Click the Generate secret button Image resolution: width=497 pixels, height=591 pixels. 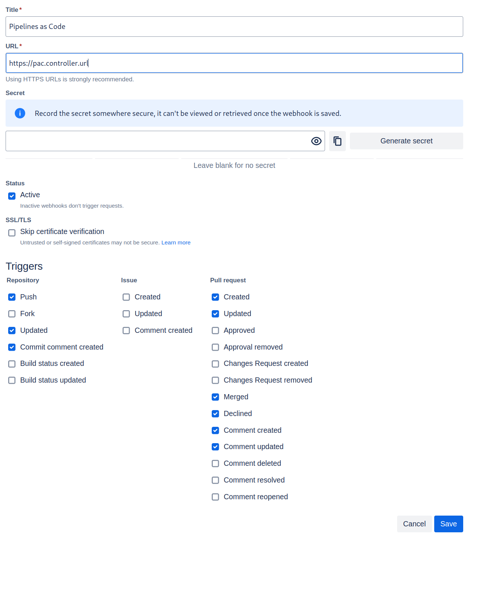[406, 141]
